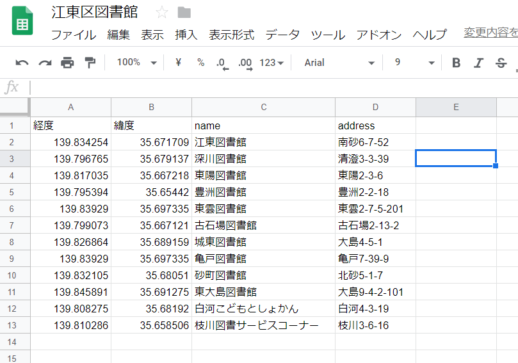Format as currency with ¥ icon
The width and height of the screenshot is (518, 363).
click(x=179, y=62)
